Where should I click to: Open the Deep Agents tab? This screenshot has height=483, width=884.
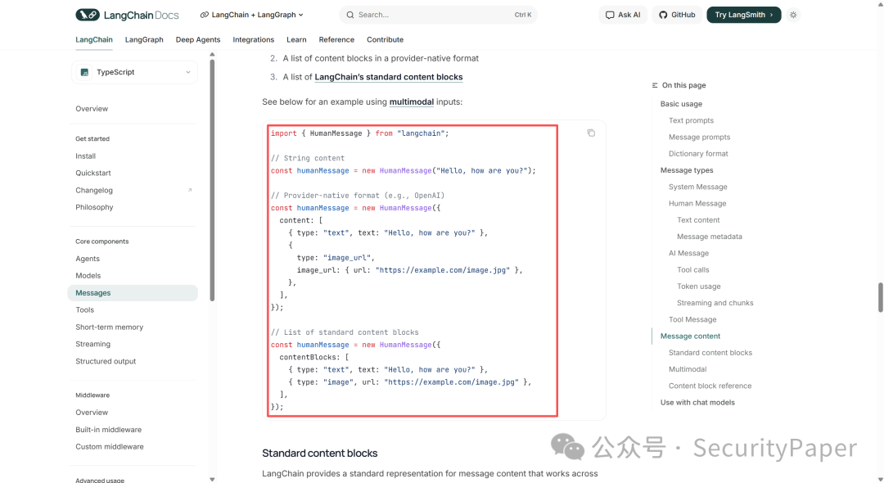(x=198, y=39)
